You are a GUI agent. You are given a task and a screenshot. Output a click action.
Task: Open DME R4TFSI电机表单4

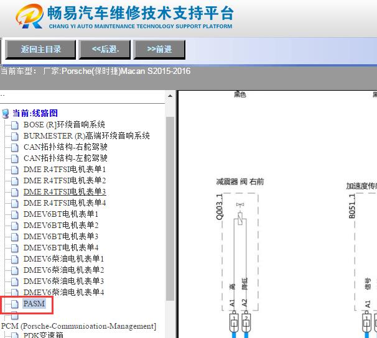click(65, 203)
